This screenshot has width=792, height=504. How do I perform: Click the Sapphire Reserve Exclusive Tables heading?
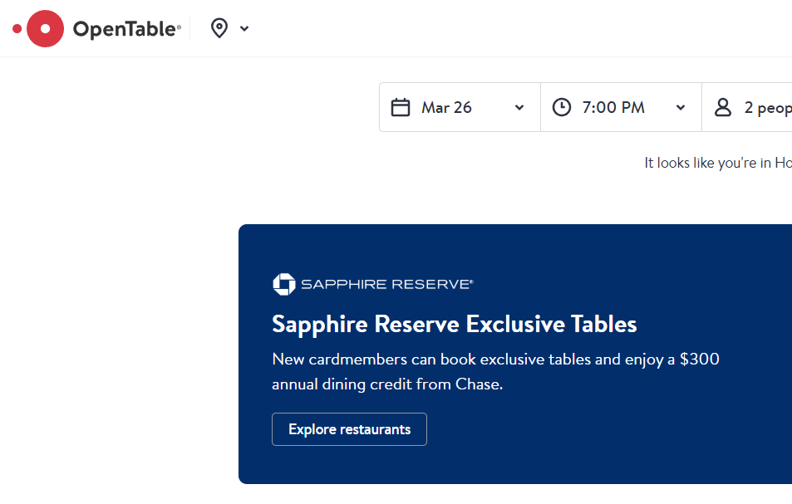pos(454,324)
